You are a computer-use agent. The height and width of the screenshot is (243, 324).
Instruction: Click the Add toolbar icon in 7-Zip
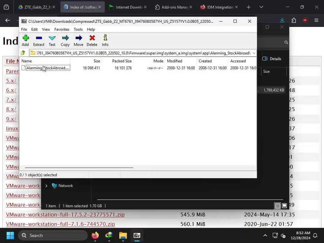25,40
